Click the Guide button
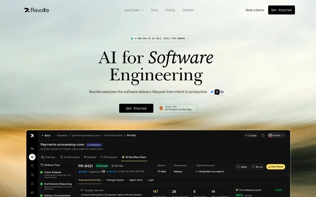Image resolution: width=316 pixels, height=197 pixels. (242, 167)
